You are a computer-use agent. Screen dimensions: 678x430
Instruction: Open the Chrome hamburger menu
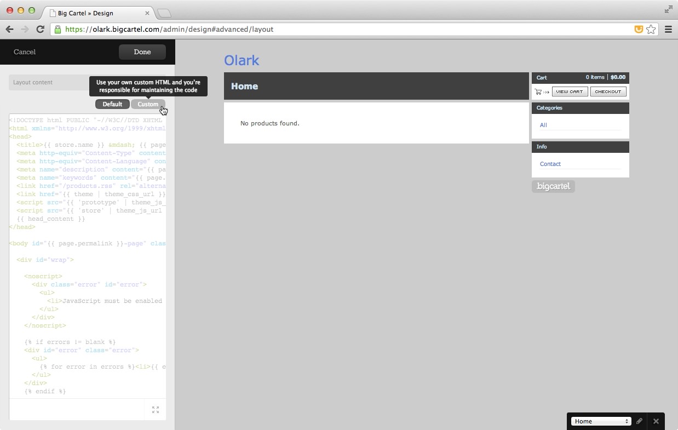(668, 30)
